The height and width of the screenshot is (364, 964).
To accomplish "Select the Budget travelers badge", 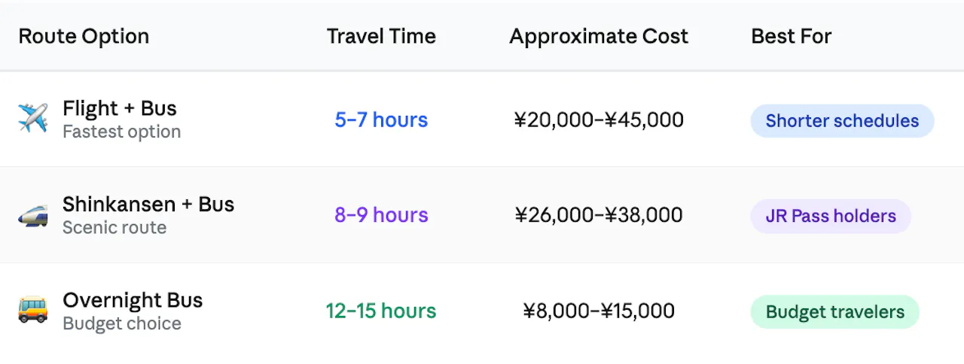I will (x=834, y=312).
